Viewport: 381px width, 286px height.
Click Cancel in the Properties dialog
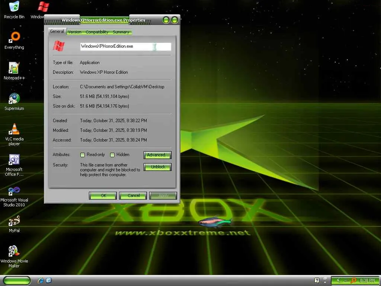pyautogui.click(x=133, y=196)
